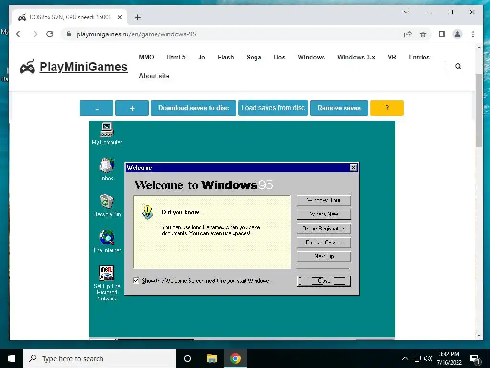Open File Explorer from the taskbar
Screen dimensions: 490x368
(212, 358)
